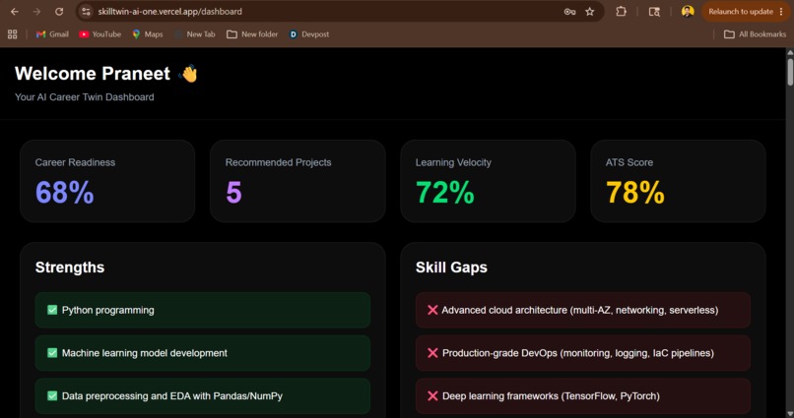Open the New Tab bookmark

[x=195, y=34]
